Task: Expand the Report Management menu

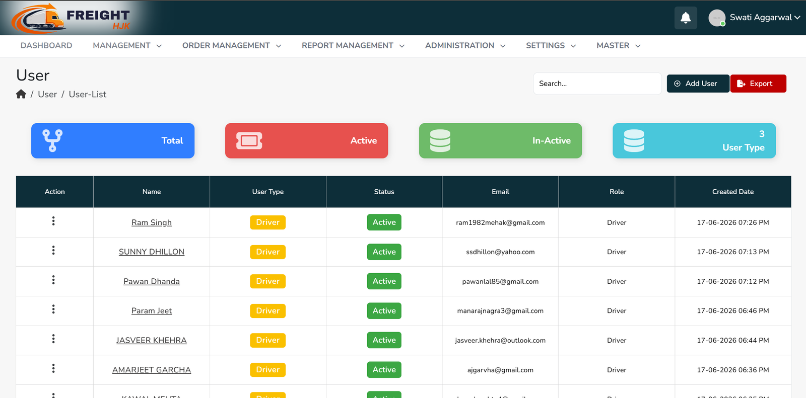Action: (353, 46)
